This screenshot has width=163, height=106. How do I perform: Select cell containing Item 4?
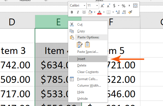coord(52,50)
